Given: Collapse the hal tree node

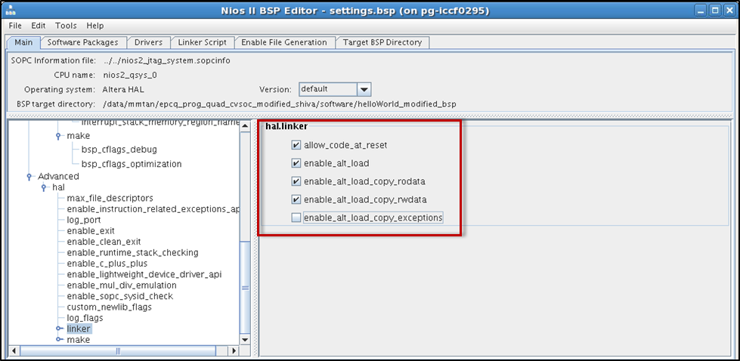Looking at the screenshot, I should coord(44,187).
